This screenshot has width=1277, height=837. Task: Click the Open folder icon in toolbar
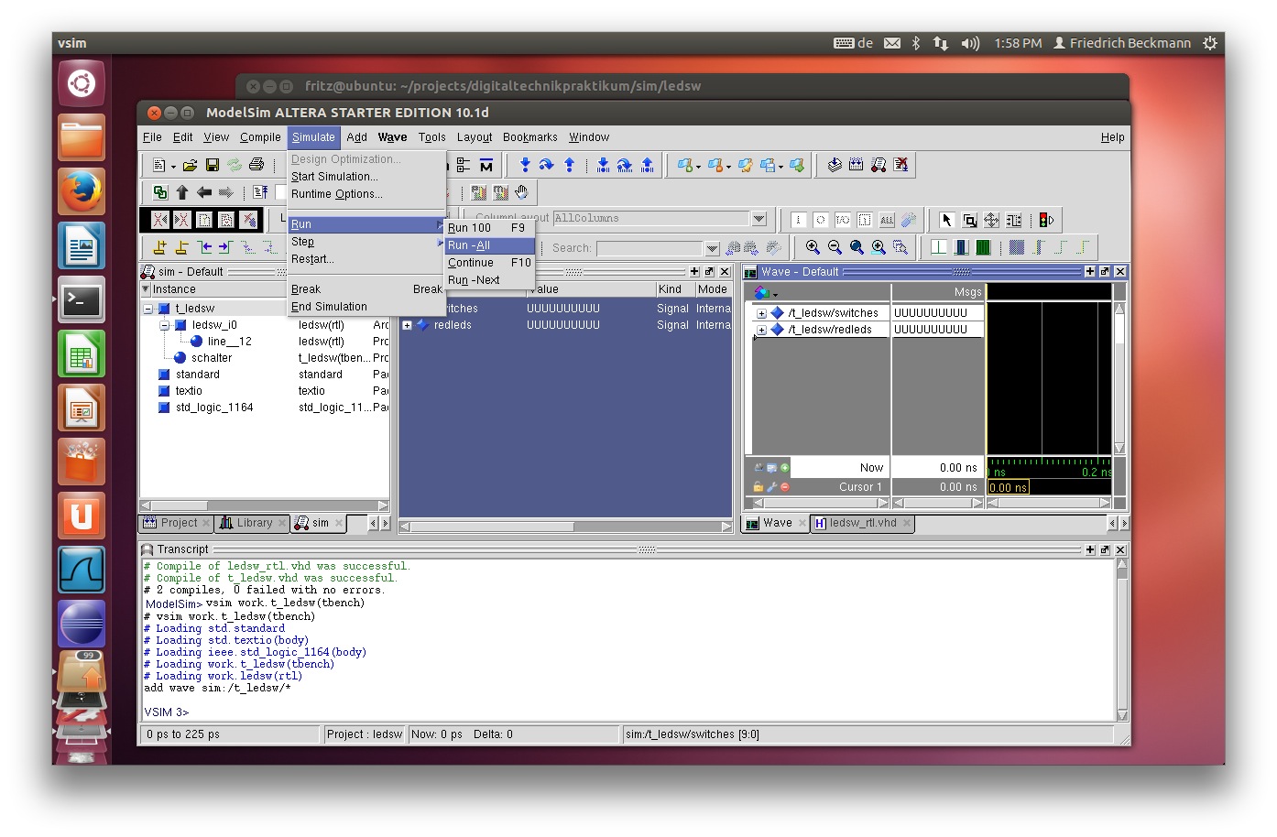click(x=190, y=165)
